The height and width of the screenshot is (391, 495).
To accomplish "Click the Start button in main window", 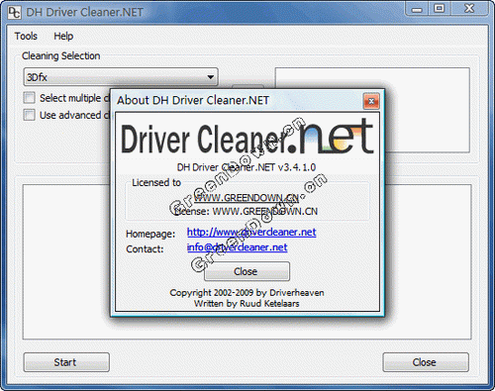I will coord(66,362).
